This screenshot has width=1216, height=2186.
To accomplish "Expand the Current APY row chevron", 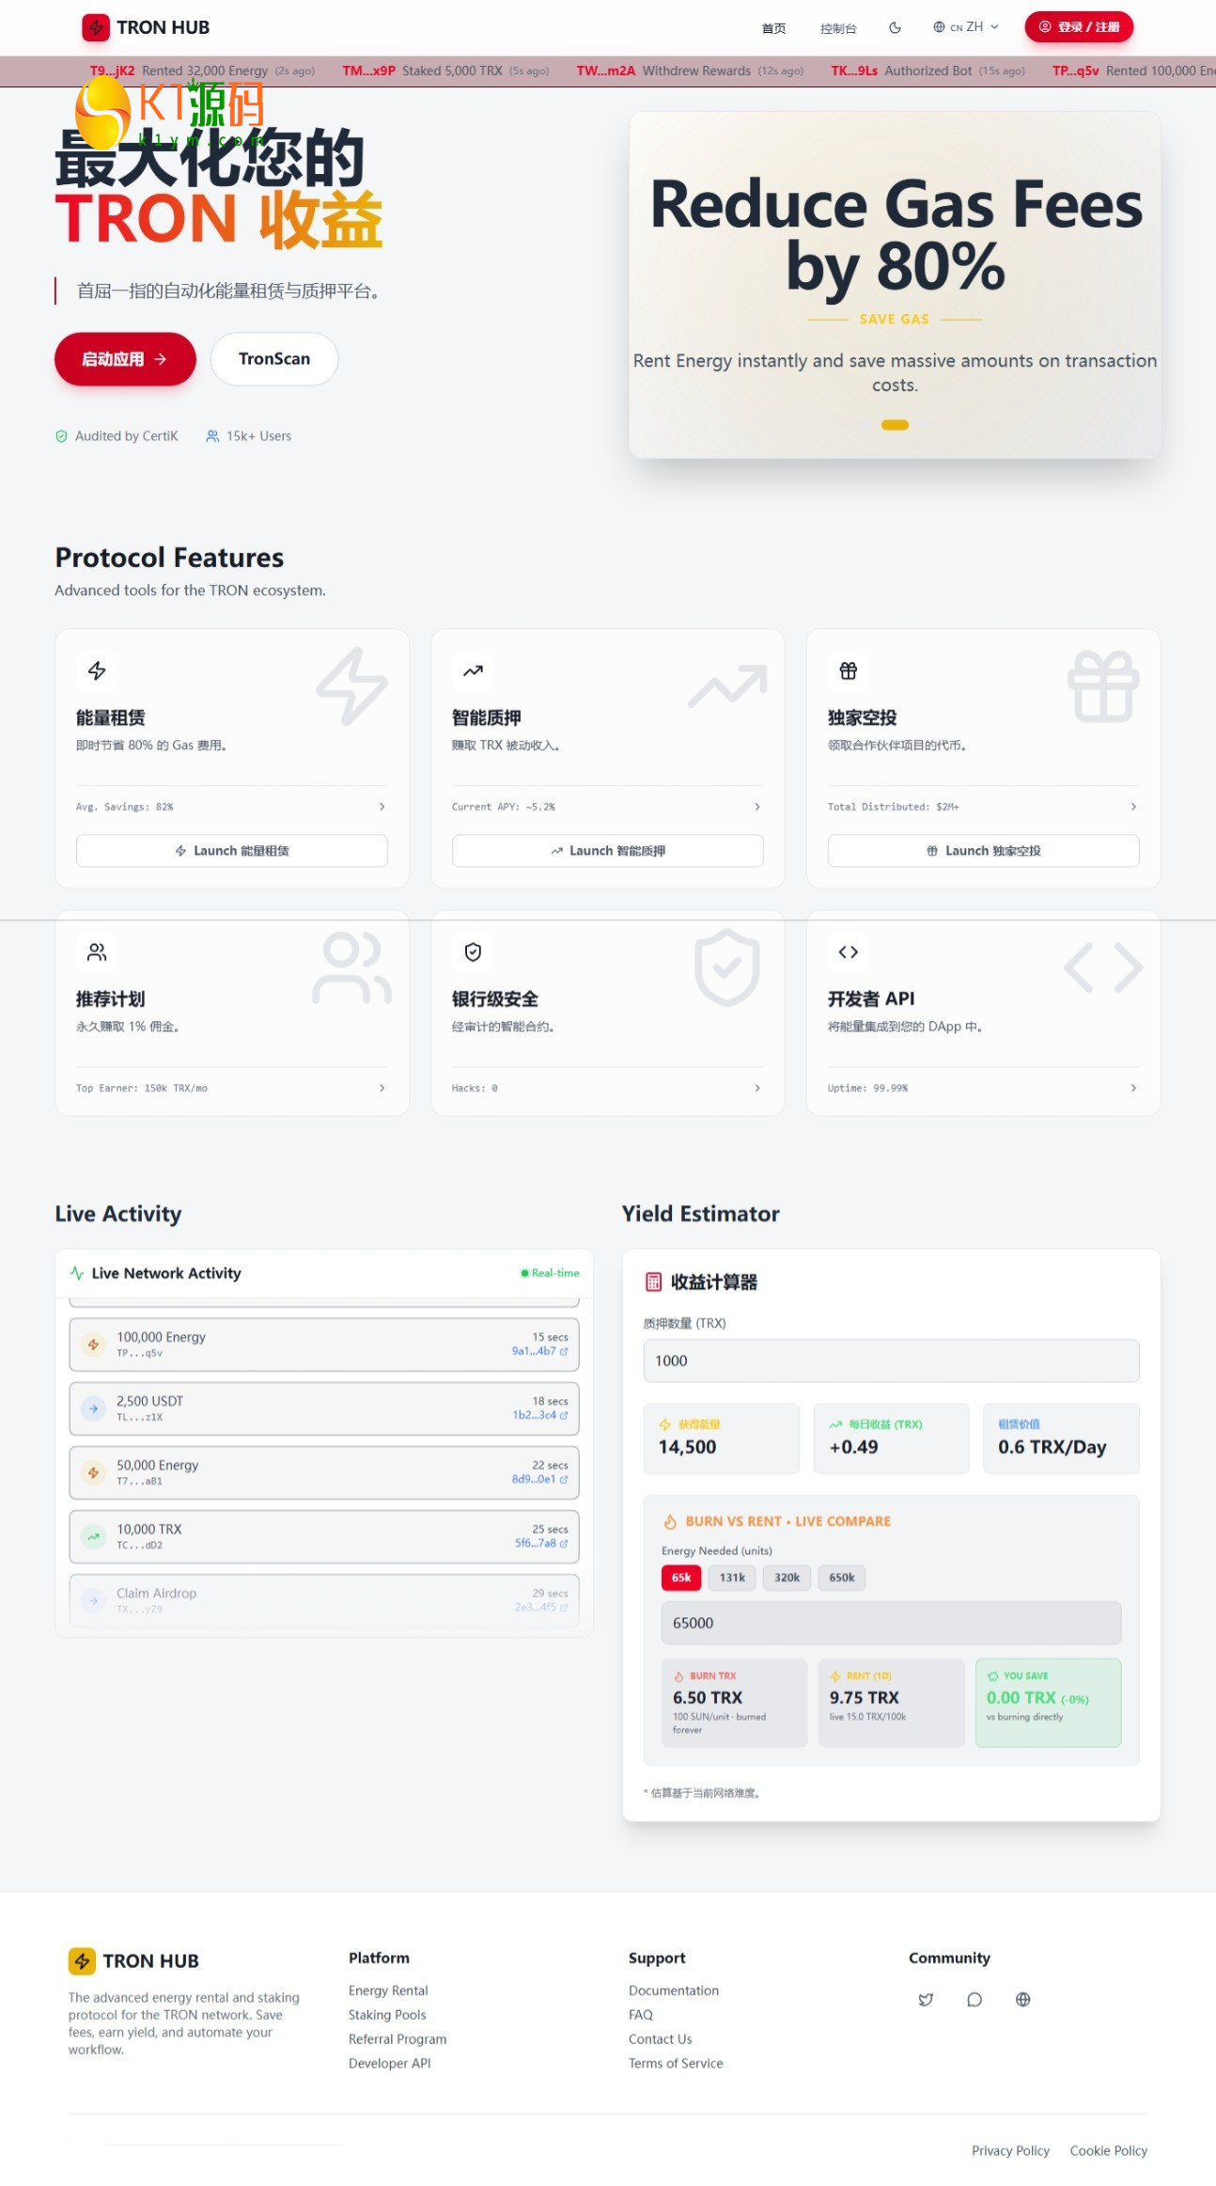I will point(757,807).
